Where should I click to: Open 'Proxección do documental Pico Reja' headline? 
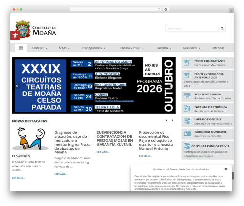(156, 140)
